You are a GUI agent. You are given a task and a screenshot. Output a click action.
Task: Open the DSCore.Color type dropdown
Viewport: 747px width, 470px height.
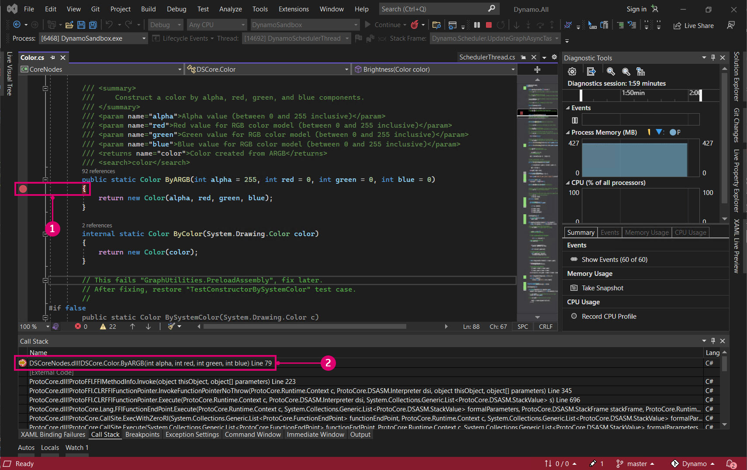click(268, 70)
